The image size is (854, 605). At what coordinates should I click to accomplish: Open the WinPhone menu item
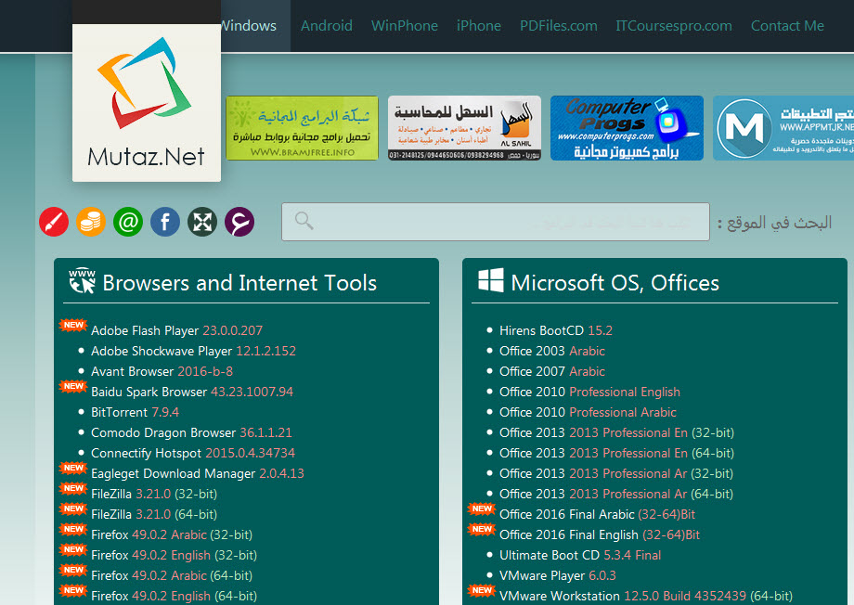click(405, 26)
